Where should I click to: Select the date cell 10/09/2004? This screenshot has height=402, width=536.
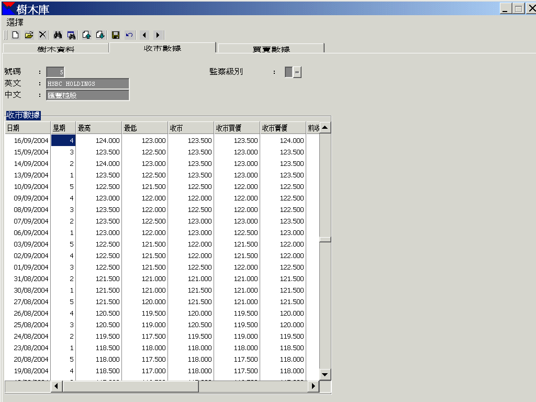(x=28, y=187)
